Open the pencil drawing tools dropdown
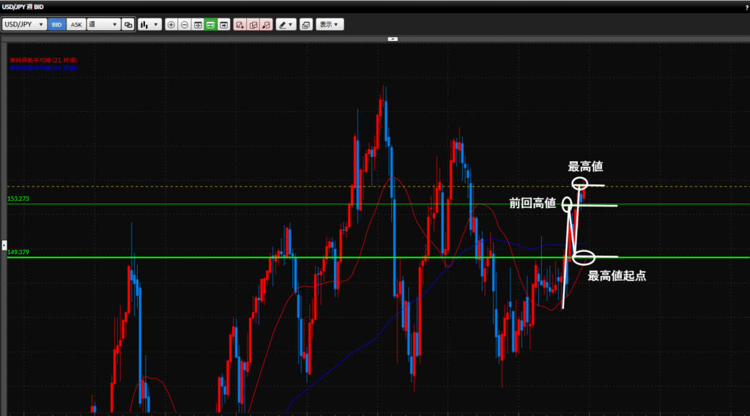Viewport: 750px width, 416px height. pos(286,24)
